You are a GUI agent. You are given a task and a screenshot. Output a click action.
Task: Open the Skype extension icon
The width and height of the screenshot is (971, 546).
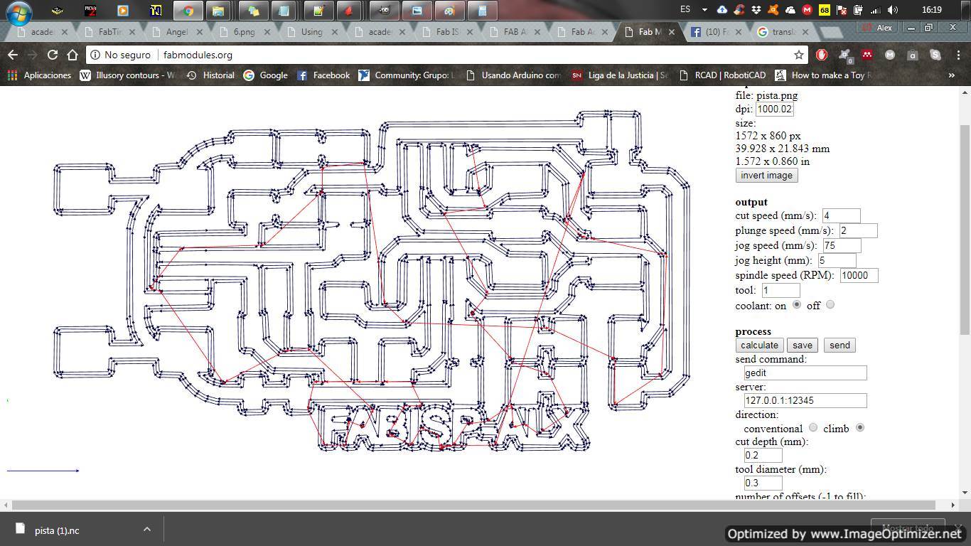point(935,55)
